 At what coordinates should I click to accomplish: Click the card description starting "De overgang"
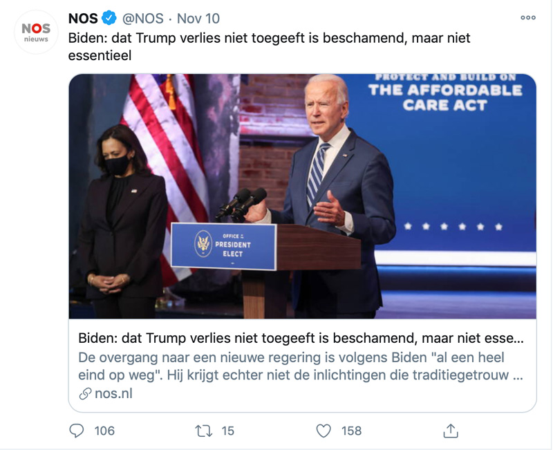[301, 366]
